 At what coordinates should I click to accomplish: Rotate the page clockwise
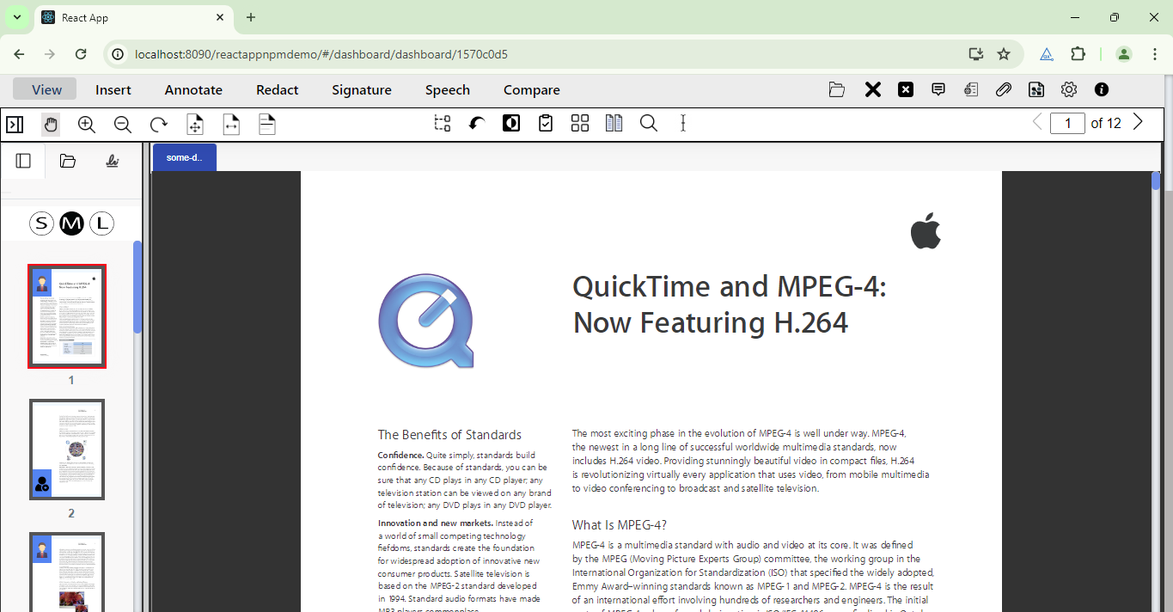click(x=159, y=124)
